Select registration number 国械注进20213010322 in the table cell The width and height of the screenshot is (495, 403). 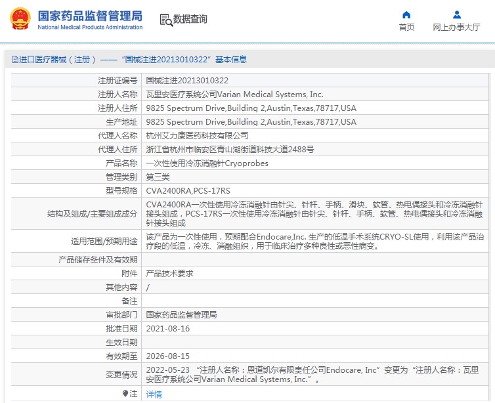pos(187,81)
